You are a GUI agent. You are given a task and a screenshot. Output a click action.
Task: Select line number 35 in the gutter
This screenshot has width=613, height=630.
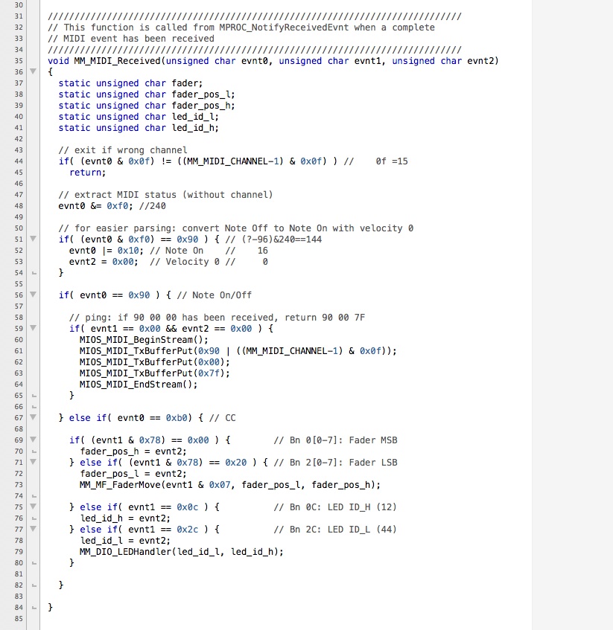tap(19, 61)
